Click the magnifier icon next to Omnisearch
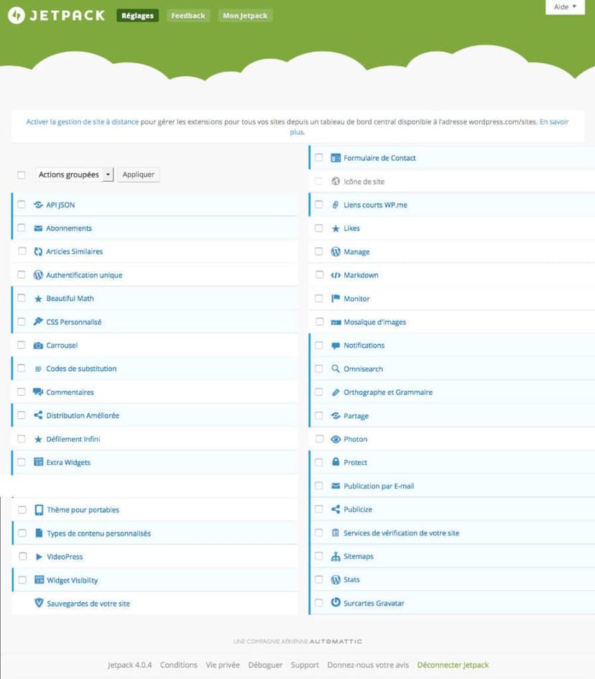The width and height of the screenshot is (595, 679). [336, 369]
